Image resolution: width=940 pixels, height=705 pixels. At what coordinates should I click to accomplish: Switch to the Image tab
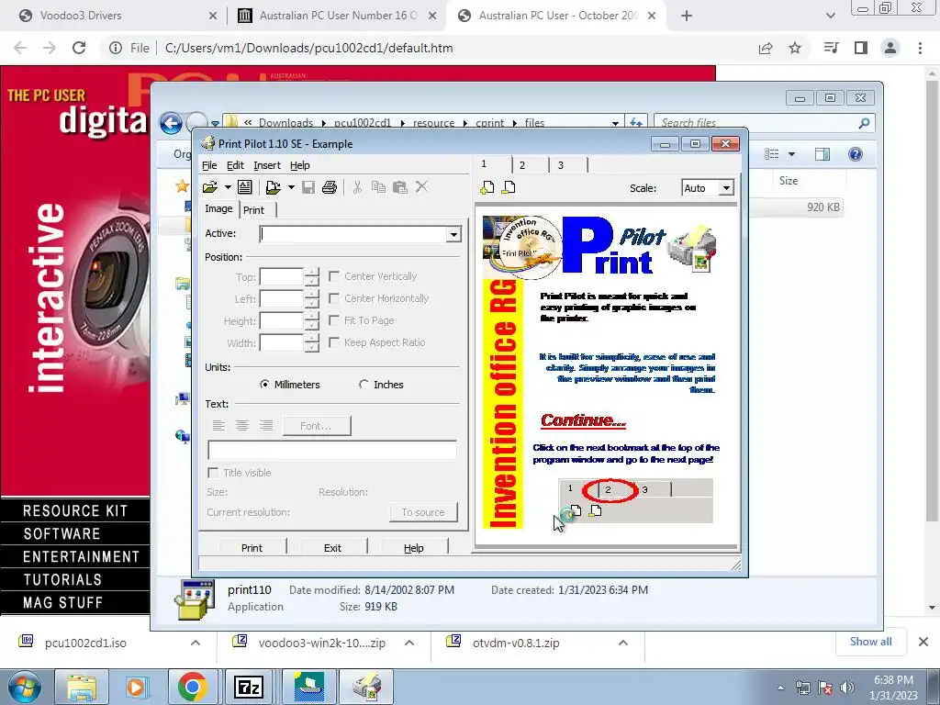pyautogui.click(x=218, y=208)
